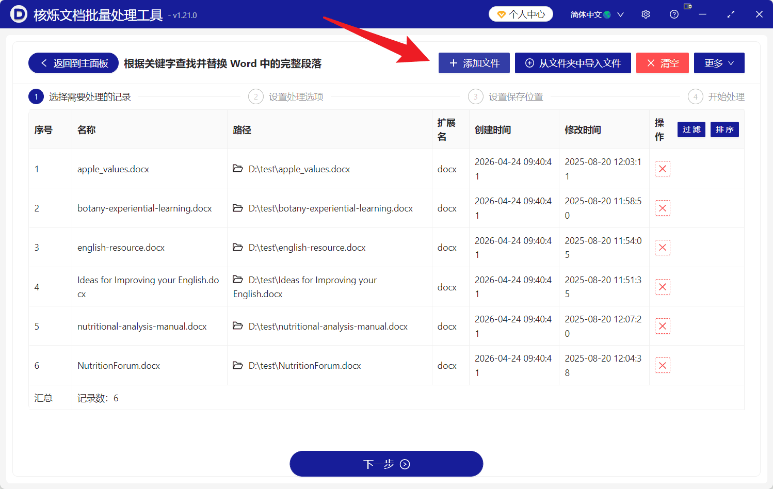Click the folder icon next to nutritional-analysis-manual.docx
The width and height of the screenshot is (773, 489).
[x=238, y=326]
